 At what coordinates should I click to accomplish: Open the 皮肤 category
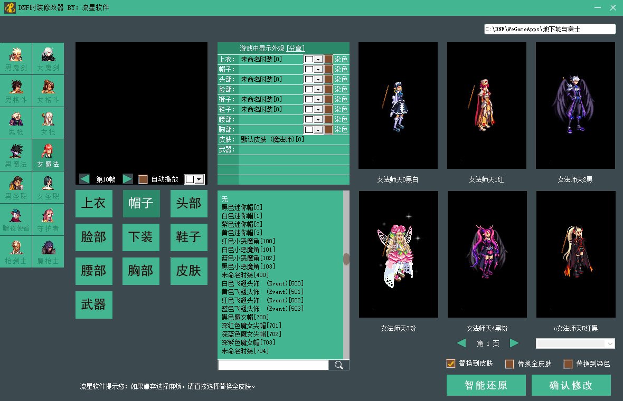[188, 271]
